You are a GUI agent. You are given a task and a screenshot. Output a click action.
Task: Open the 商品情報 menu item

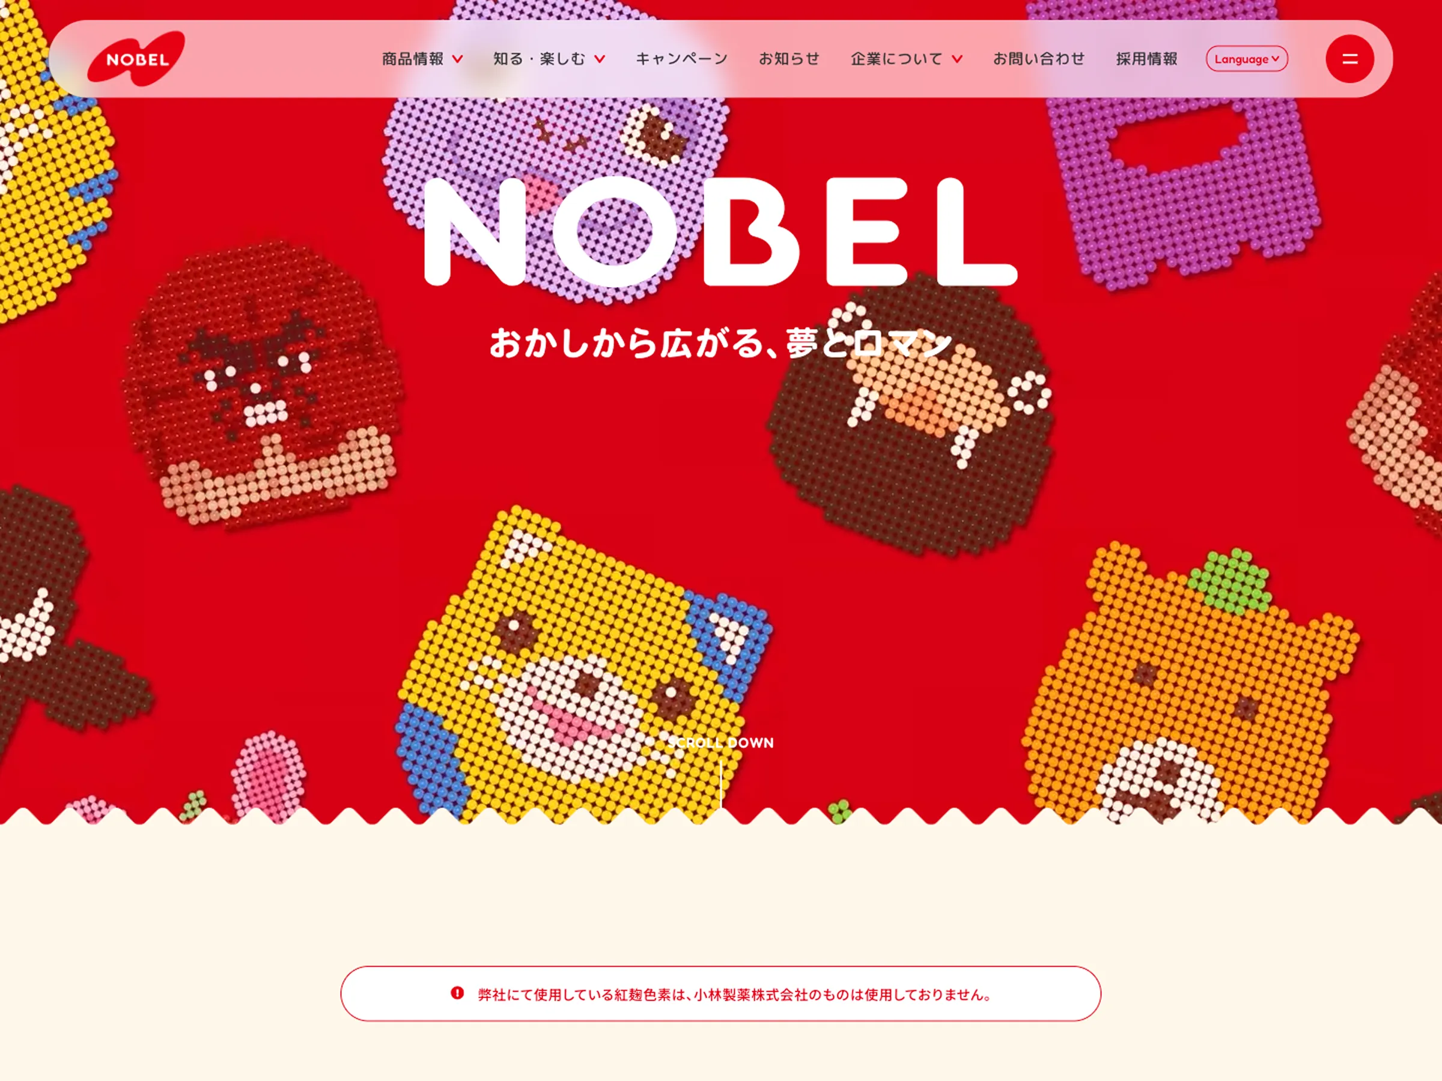coord(413,59)
